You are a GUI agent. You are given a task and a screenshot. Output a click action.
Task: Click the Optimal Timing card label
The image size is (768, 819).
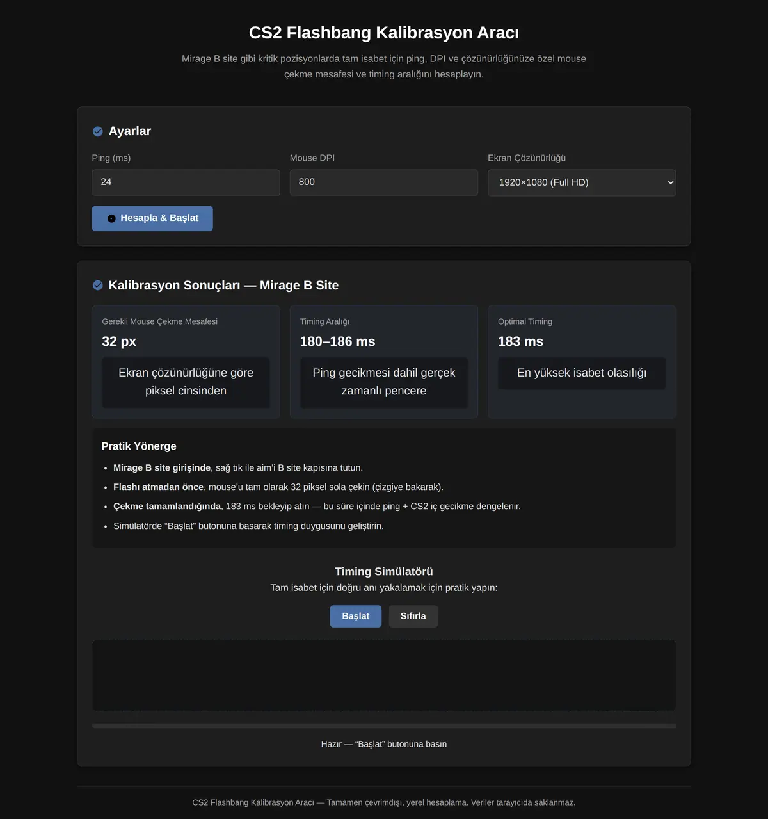[x=525, y=321]
